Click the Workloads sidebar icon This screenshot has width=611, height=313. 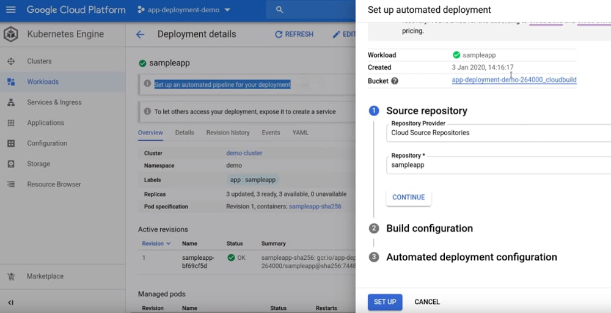click(x=11, y=82)
